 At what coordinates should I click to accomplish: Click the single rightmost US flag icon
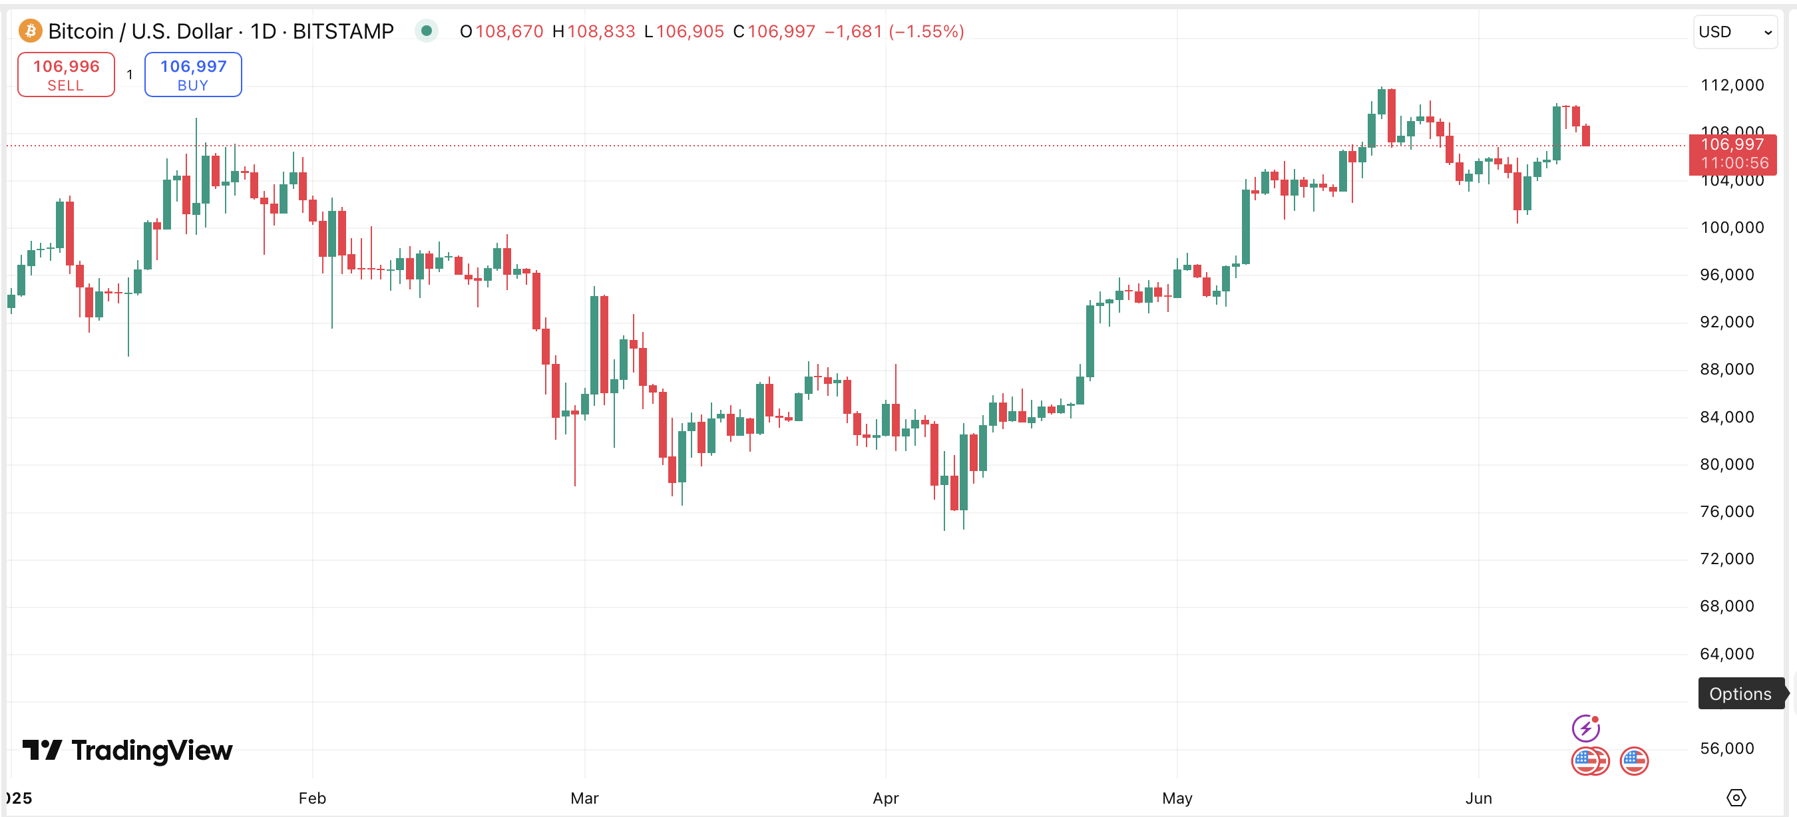point(1634,761)
